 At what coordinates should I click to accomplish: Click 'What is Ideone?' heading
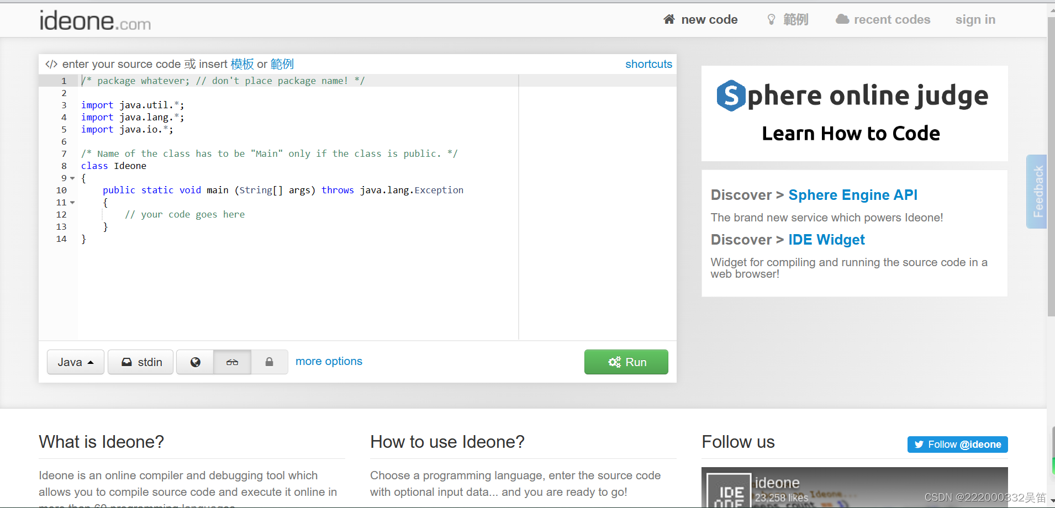102,442
